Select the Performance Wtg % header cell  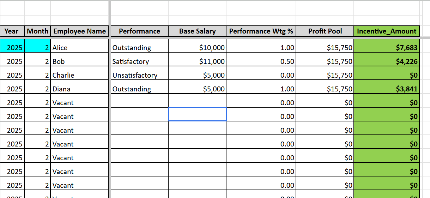coord(261,31)
